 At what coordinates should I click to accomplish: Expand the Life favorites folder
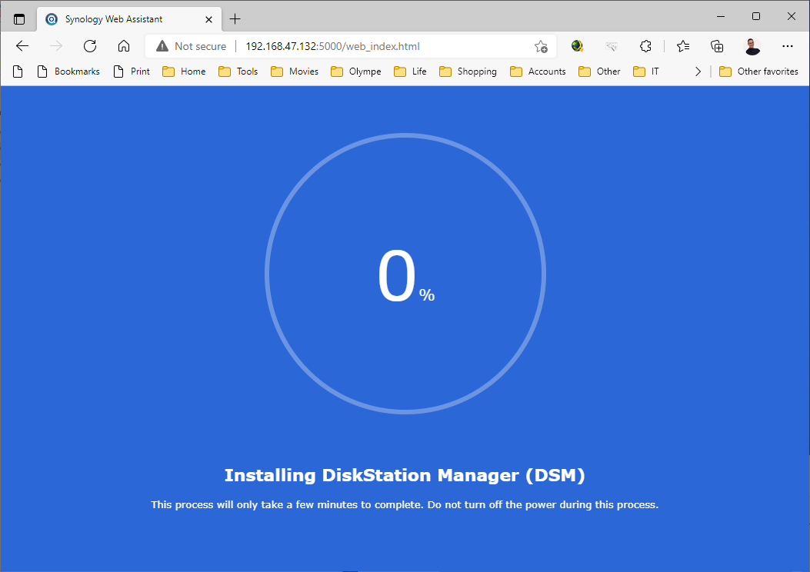click(x=410, y=71)
